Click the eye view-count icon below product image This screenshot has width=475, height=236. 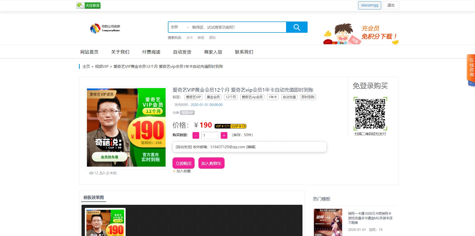tap(91, 173)
